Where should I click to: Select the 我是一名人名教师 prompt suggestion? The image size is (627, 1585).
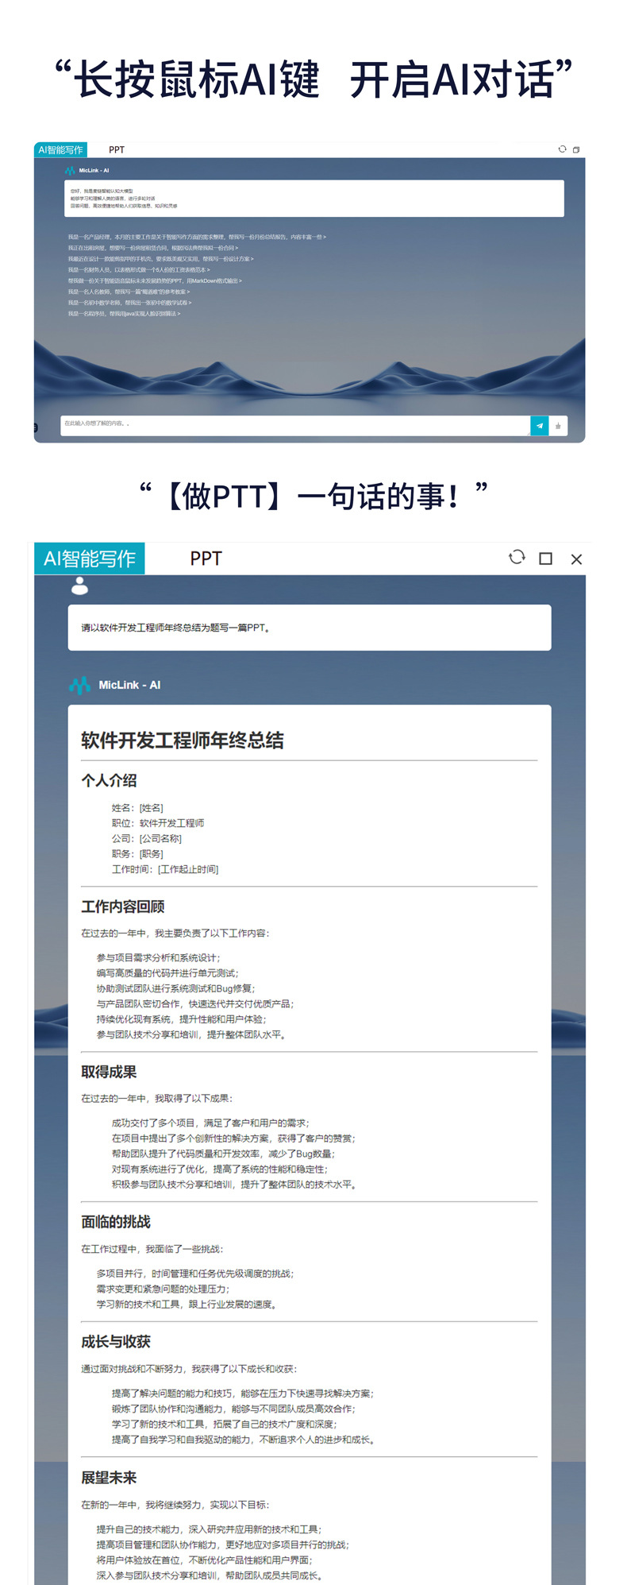click(129, 292)
